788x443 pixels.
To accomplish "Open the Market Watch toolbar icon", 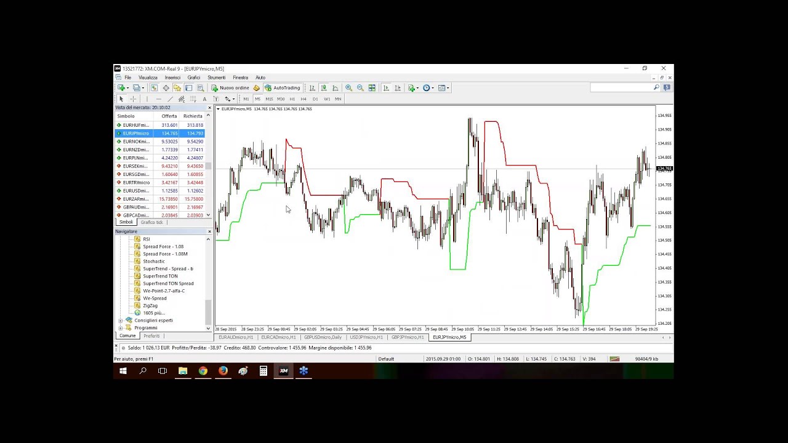I will coord(154,88).
